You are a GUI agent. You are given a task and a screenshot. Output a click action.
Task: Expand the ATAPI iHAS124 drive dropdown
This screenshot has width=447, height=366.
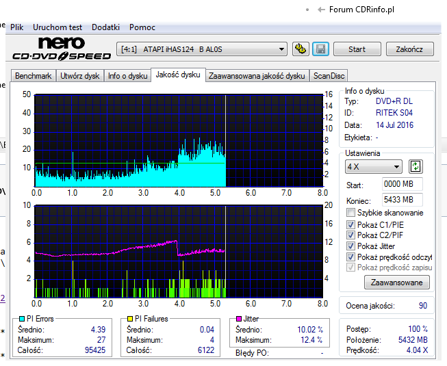coord(202,49)
